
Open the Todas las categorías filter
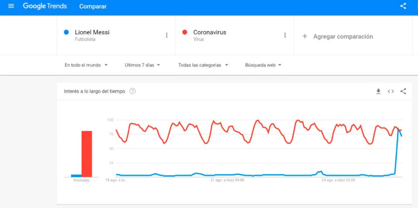point(203,65)
